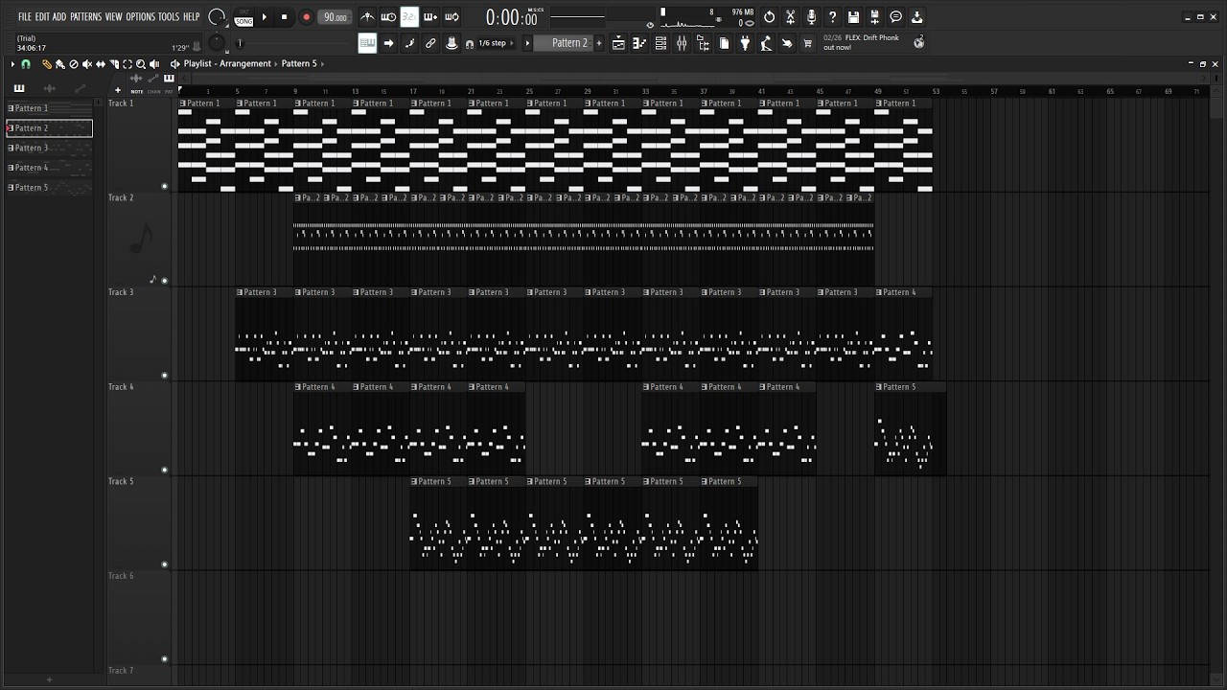Viewport: 1227px width, 690px height.
Task: Open the help question mark icon
Action: coord(832,16)
